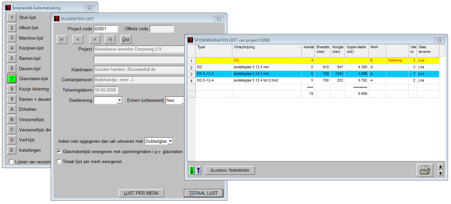Click the blue up arrow icon

(199, 170)
